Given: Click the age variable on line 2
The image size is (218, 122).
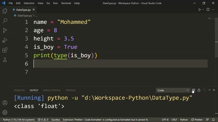Looking at the screenshot, I should [38, 30].
